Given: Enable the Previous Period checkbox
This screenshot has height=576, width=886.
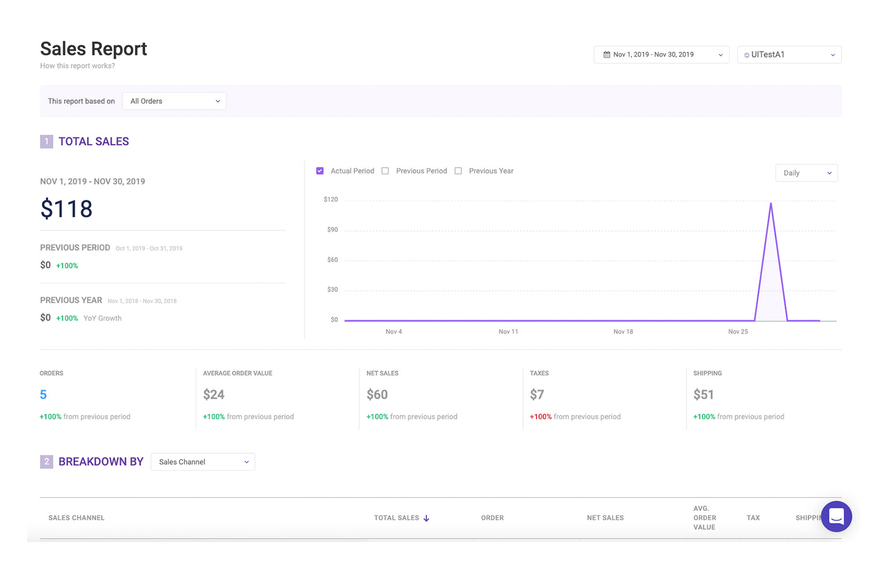Looking at the screenshot, I should pos(385,171).
